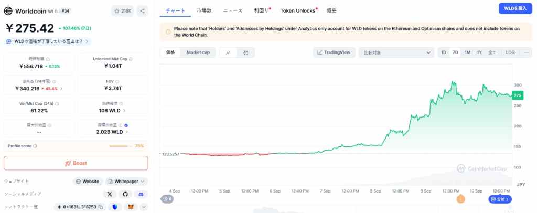Click the ¥556.71B market cap value

[x=31, y=66]
